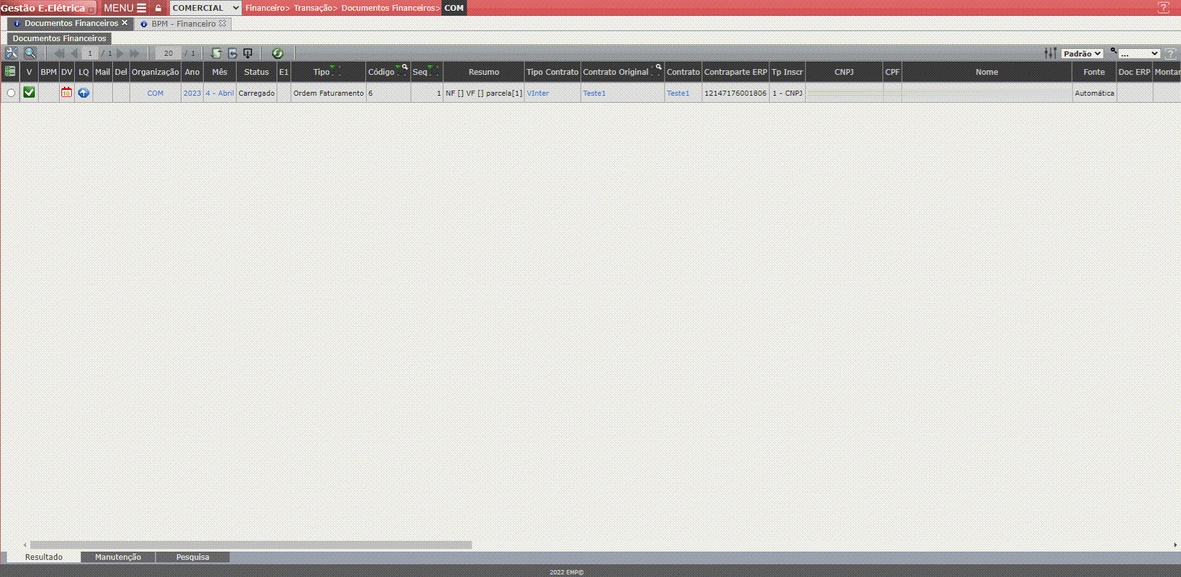Switch to the BPM - Financeiro tab

183,23
